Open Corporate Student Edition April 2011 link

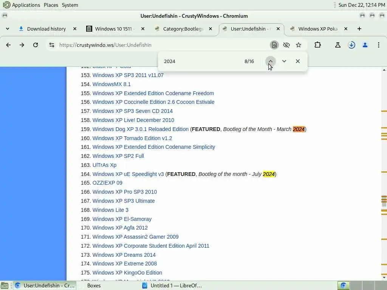click(x=151, y=246)
